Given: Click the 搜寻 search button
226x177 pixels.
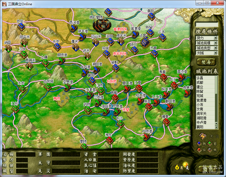Looking at the screenshot, I should pos(206,62).
